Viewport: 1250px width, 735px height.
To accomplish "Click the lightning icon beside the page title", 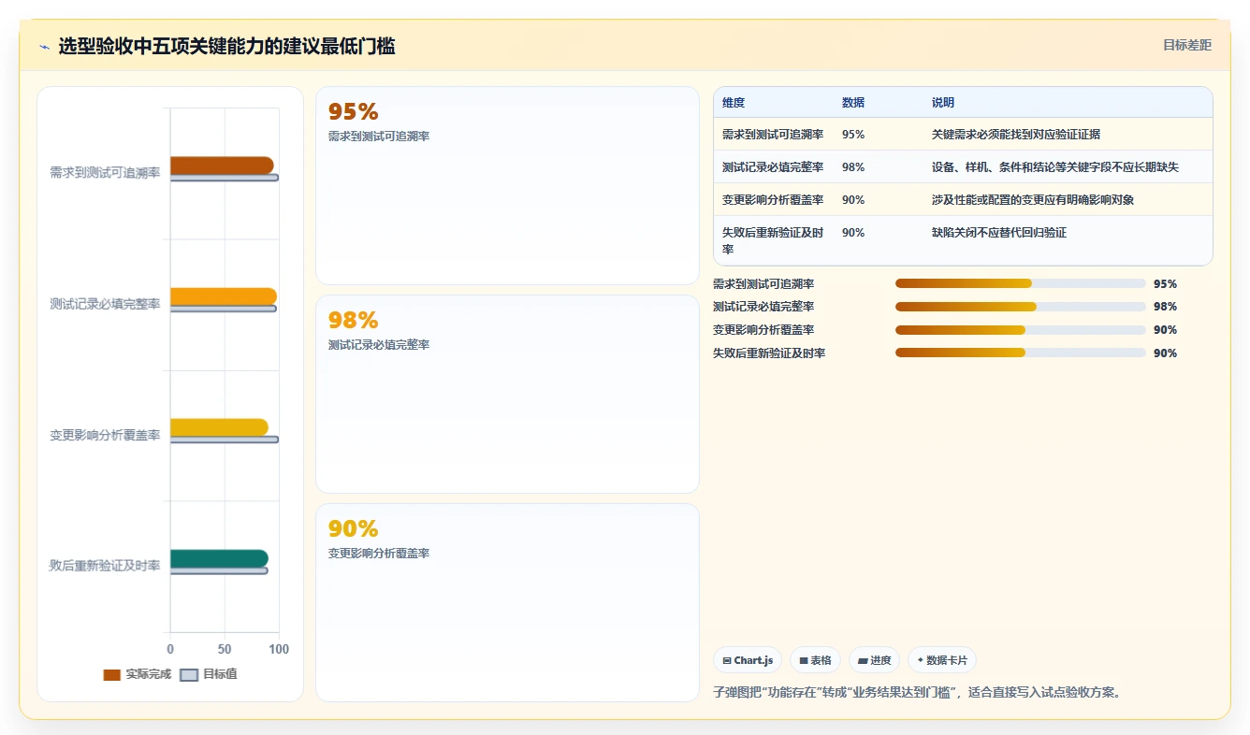I will [45, 47].
